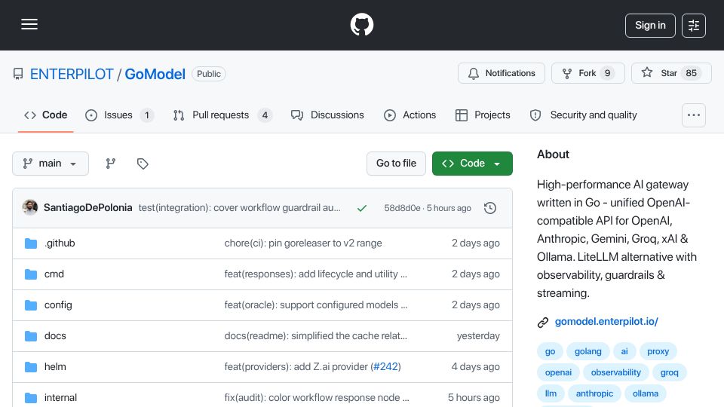Open the GoModel repository link

pos(155,74)
